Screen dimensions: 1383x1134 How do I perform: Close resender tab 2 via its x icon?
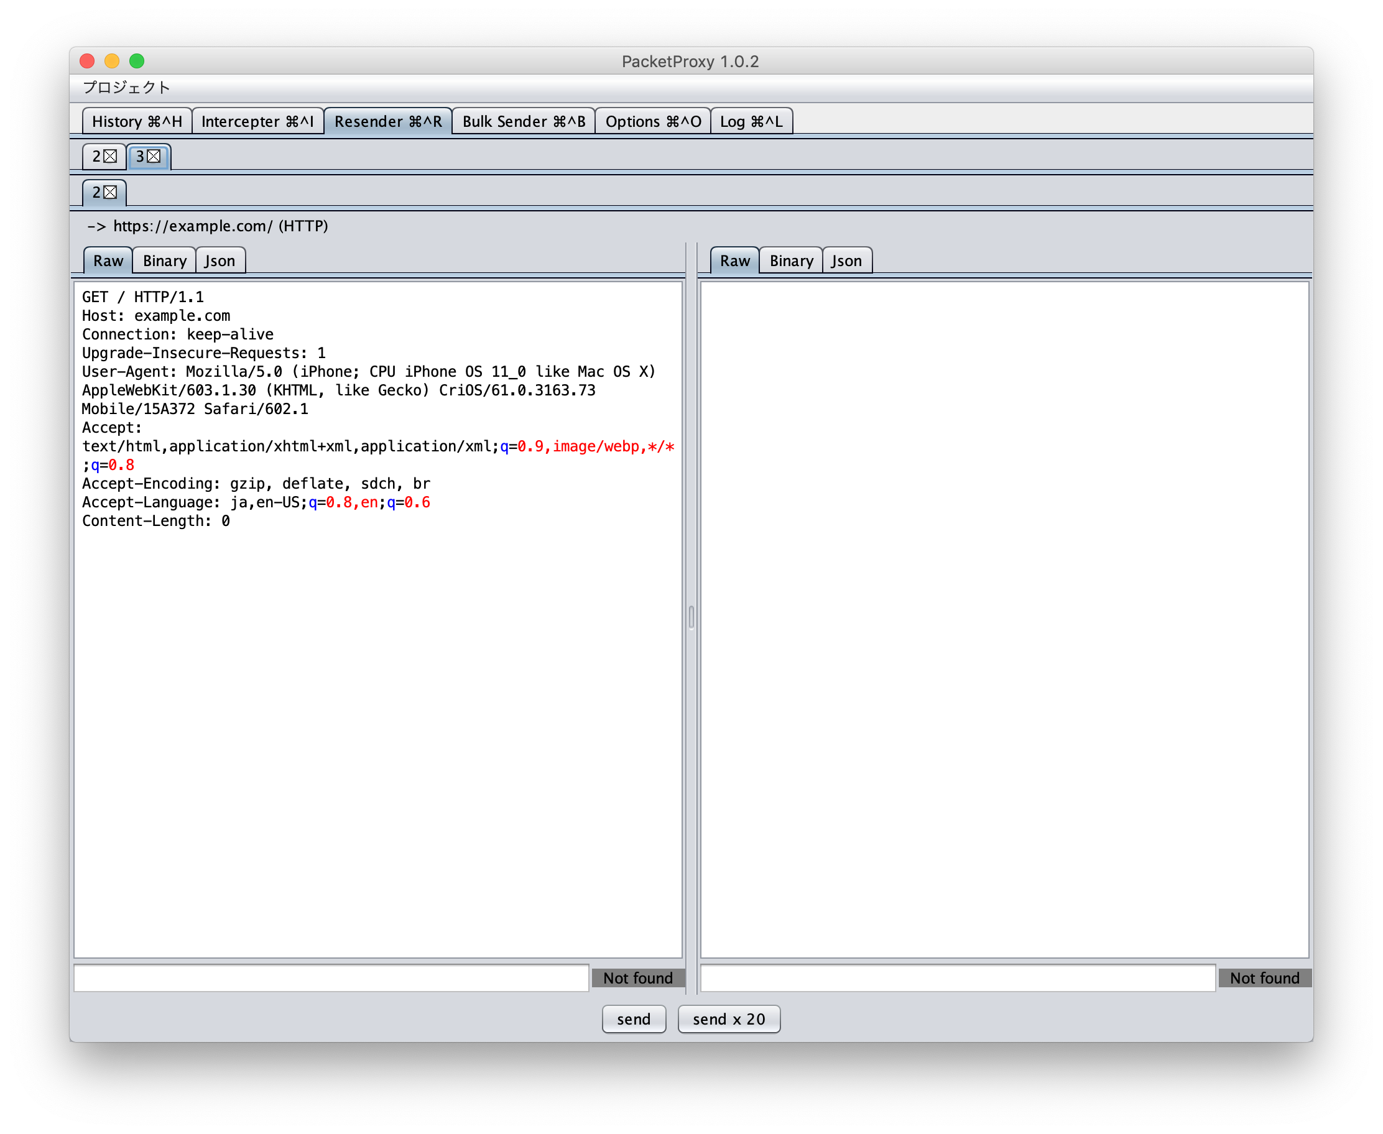tap(111, 157)
